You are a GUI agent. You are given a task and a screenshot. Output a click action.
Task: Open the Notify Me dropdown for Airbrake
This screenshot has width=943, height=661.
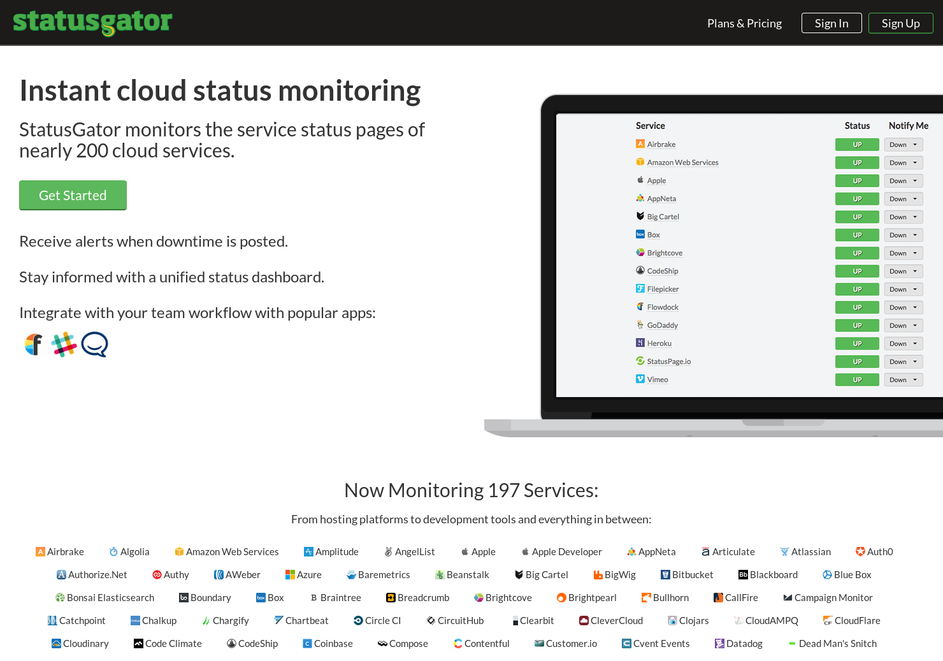coord(903,144)
